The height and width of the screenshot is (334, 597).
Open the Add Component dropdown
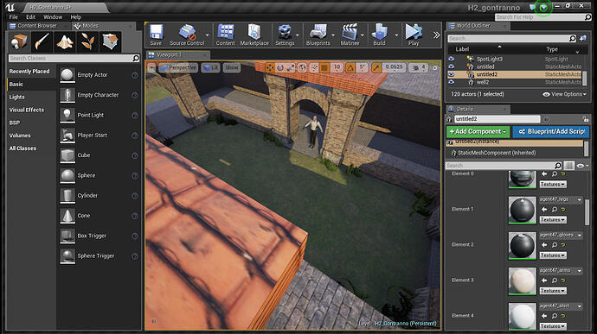pos(478,131)
